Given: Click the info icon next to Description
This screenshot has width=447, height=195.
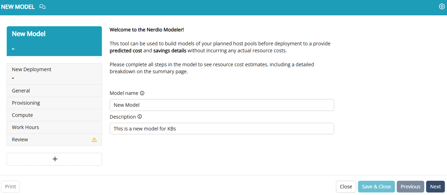Looking at the screenshot, I should coord(140,117).
